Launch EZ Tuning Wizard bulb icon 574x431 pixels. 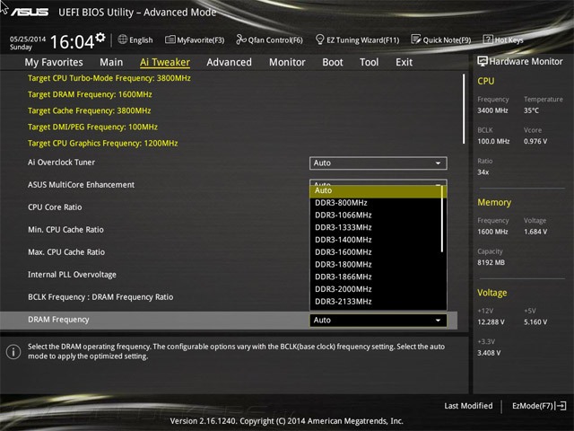(319, 40)
